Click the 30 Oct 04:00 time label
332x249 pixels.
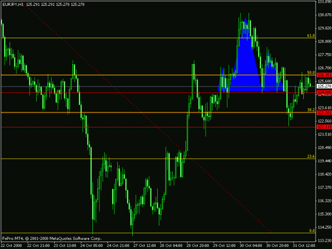(x=251, y=245)
